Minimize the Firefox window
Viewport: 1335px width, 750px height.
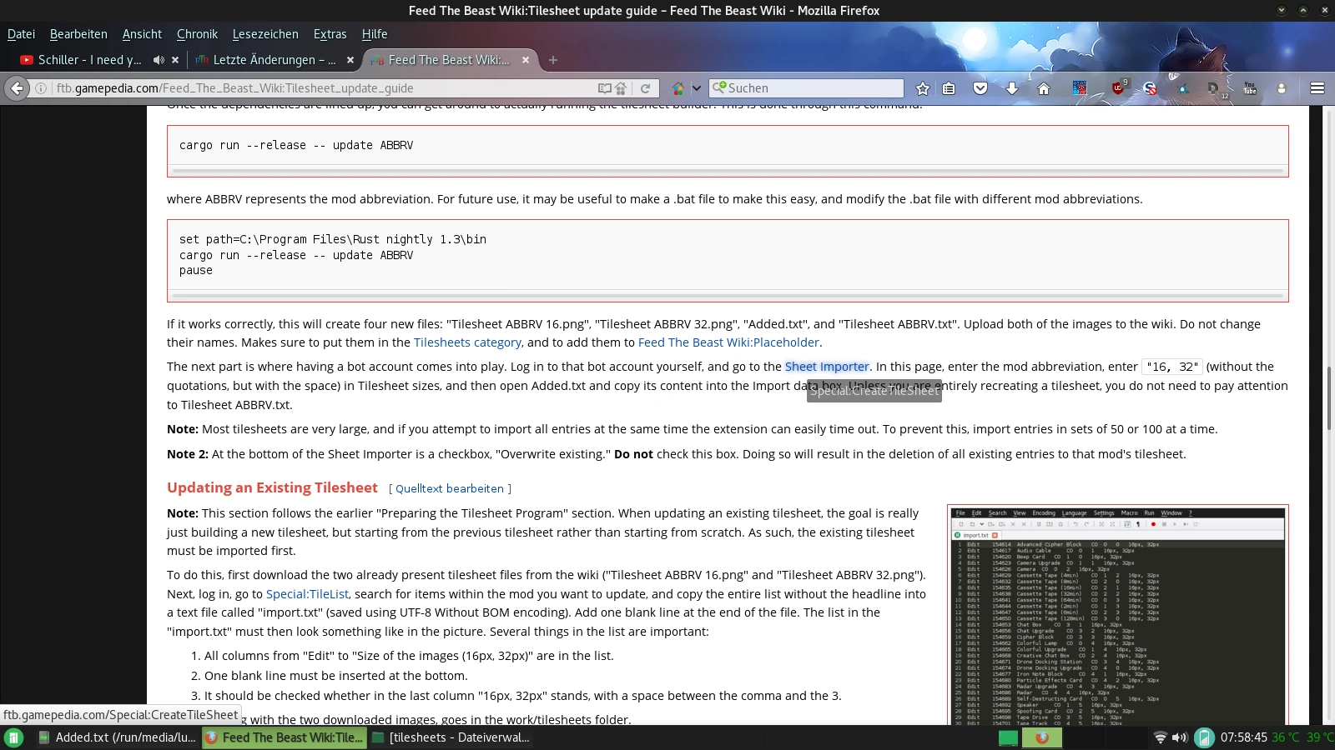click(x=1282, y=10)
